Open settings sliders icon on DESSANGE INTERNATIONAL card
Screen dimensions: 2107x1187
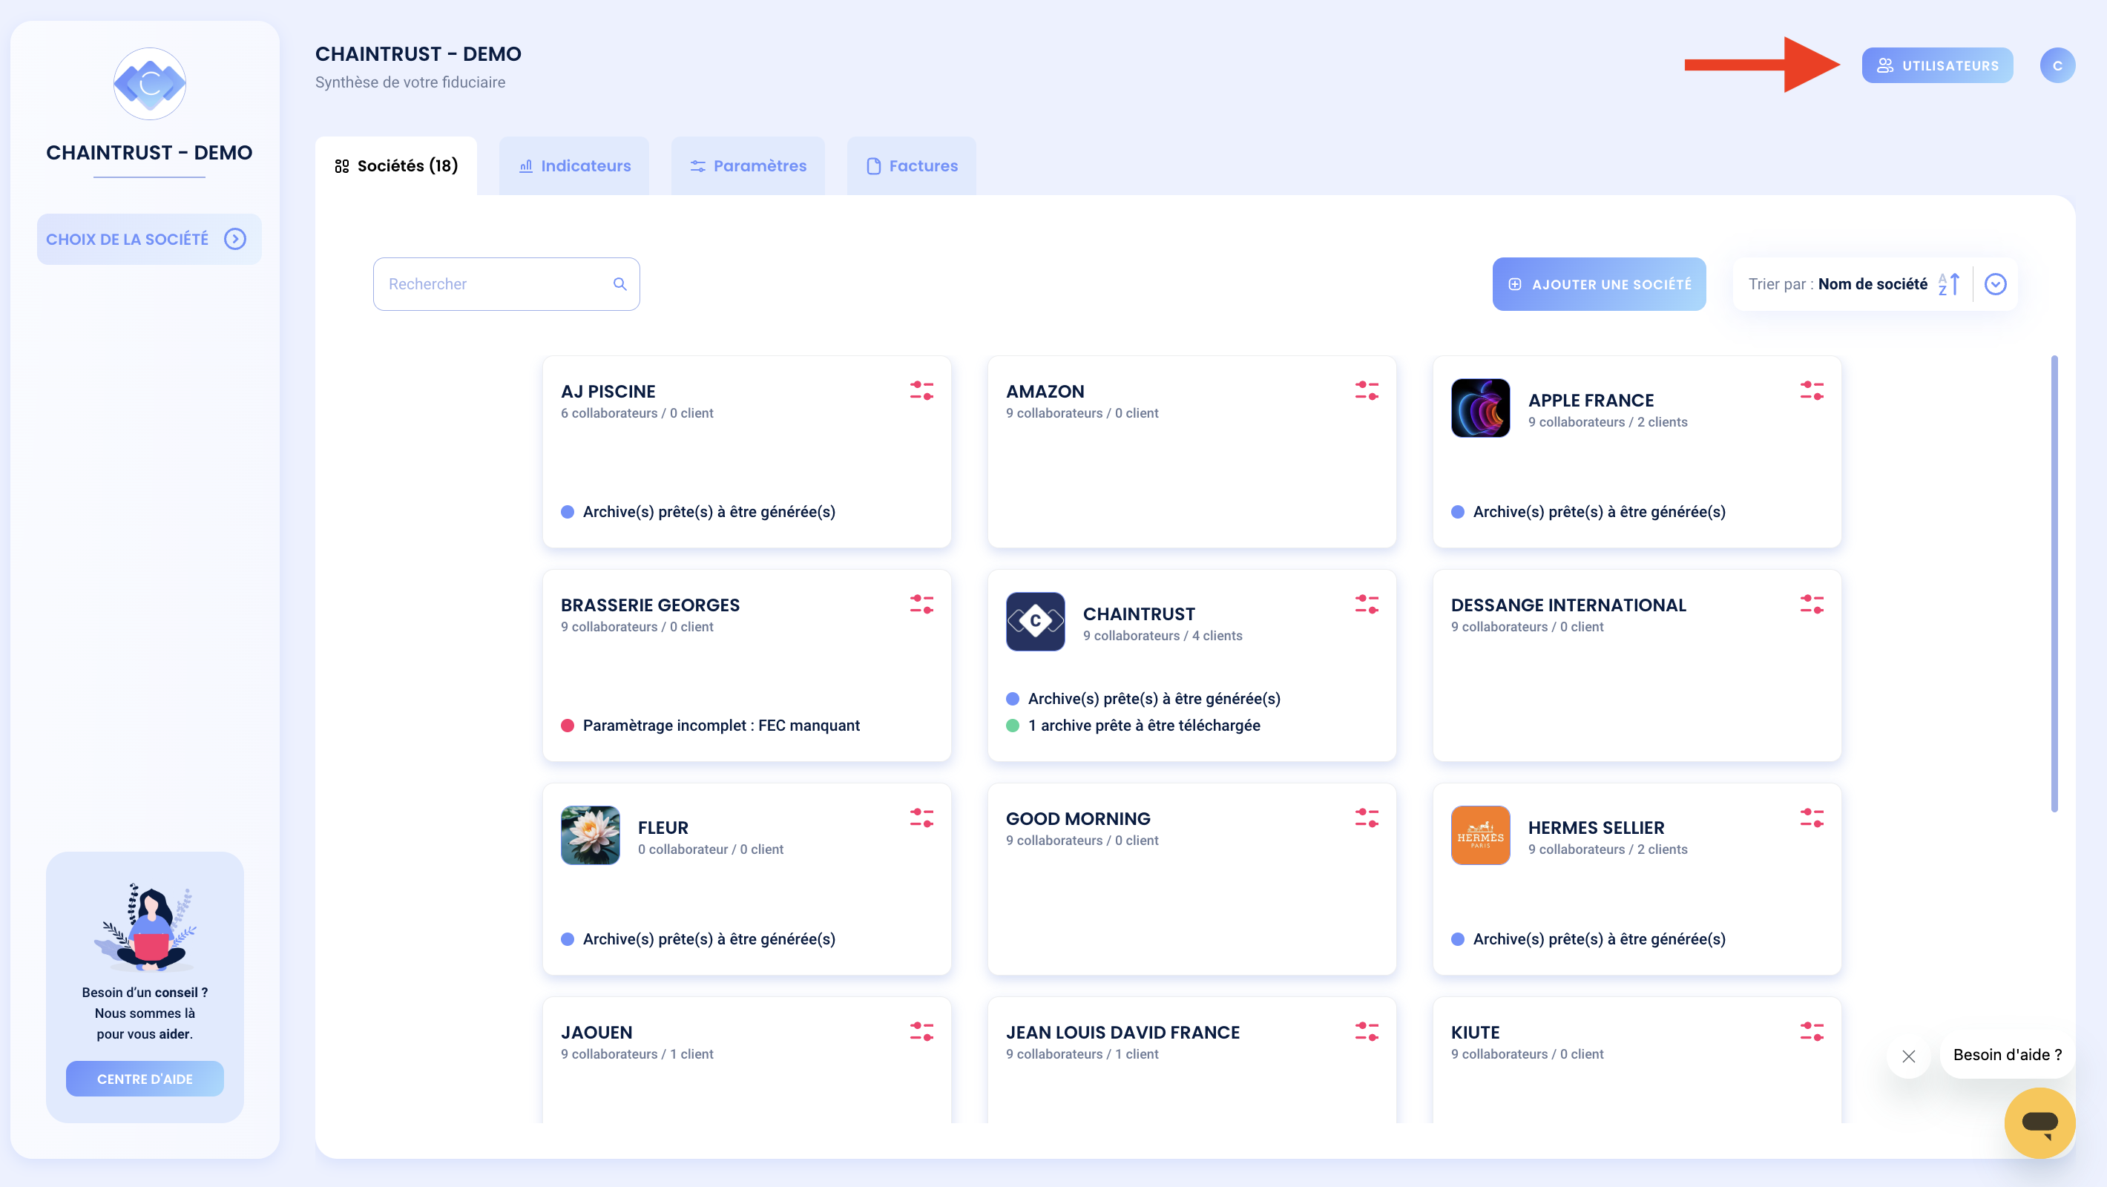click(x=1811, y=604)
